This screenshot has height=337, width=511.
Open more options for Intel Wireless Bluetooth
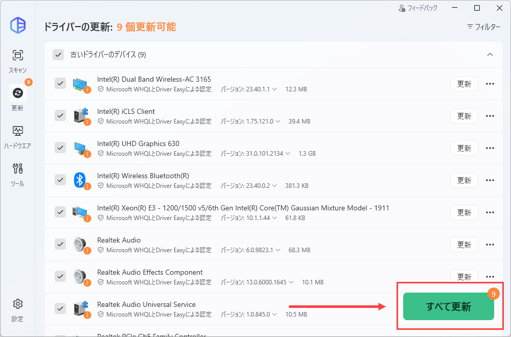click(x=490, y=180)
